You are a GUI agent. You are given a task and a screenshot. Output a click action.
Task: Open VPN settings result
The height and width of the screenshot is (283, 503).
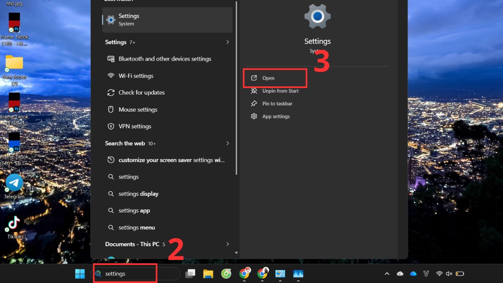pos(129,126)
